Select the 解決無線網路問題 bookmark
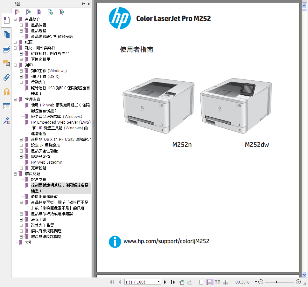This screenshot has height=287, width=308. 46,237
